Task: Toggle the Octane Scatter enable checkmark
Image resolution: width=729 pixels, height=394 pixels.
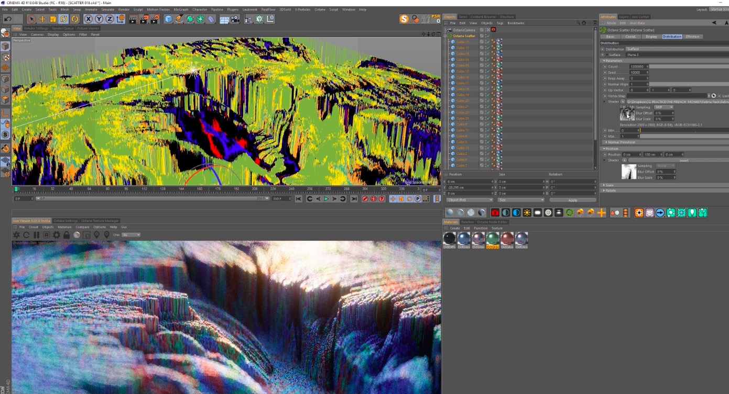Action: coord(488,36)
